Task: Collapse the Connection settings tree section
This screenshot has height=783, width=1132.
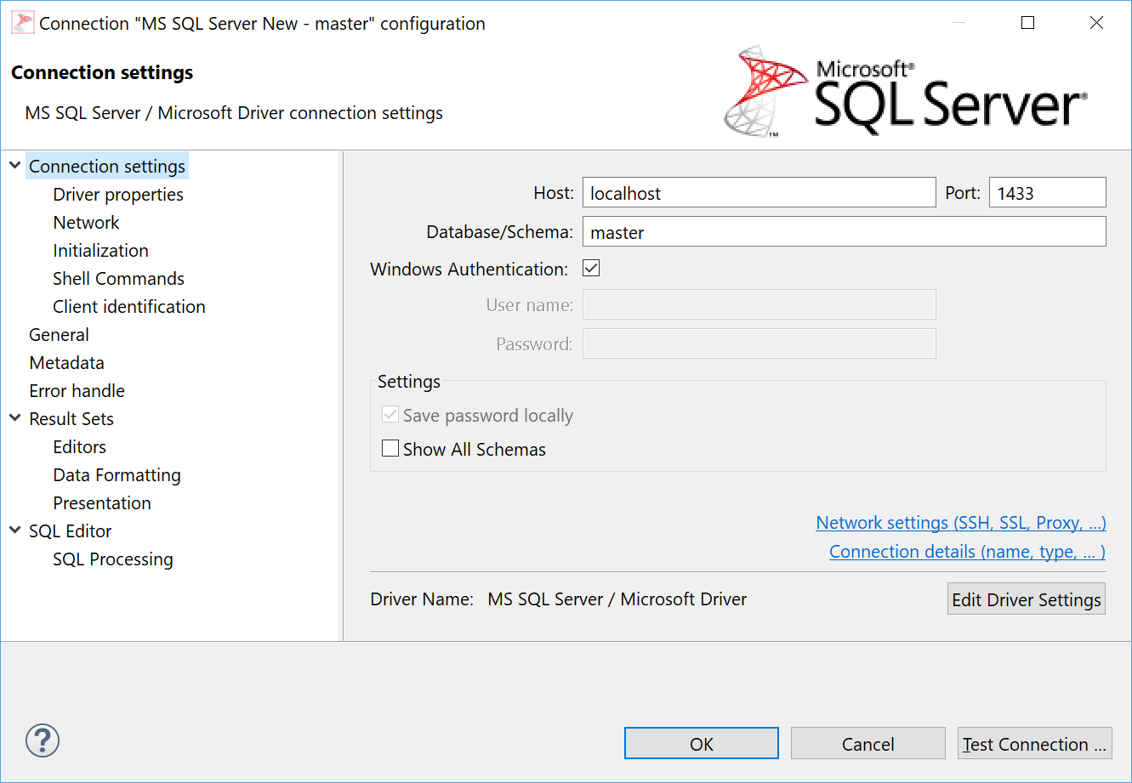Action: click(x=14, y=166)
